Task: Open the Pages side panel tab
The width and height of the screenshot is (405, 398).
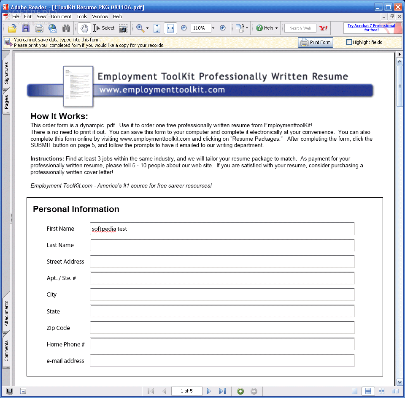Action: 6,102
